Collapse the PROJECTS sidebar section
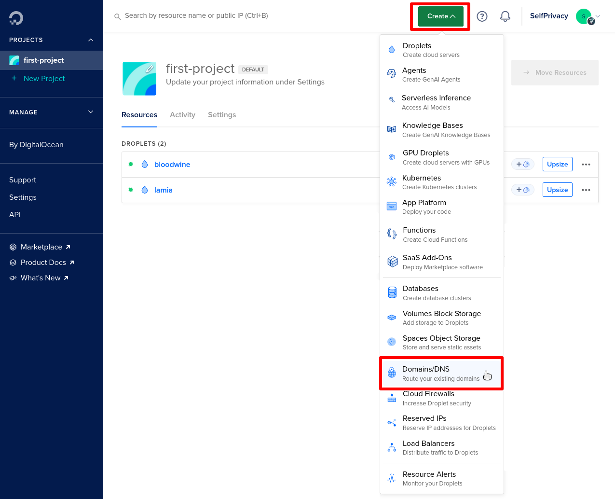The image size is (615, 499). coord(91,40)
